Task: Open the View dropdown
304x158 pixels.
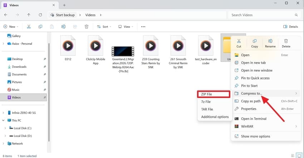Action: [x=126, y=26]
